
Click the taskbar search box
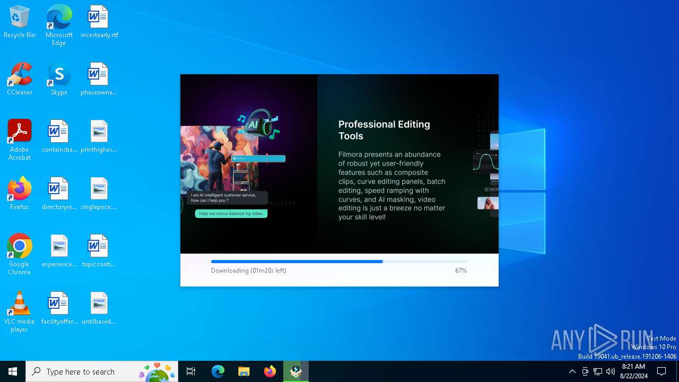coord(102,371)
